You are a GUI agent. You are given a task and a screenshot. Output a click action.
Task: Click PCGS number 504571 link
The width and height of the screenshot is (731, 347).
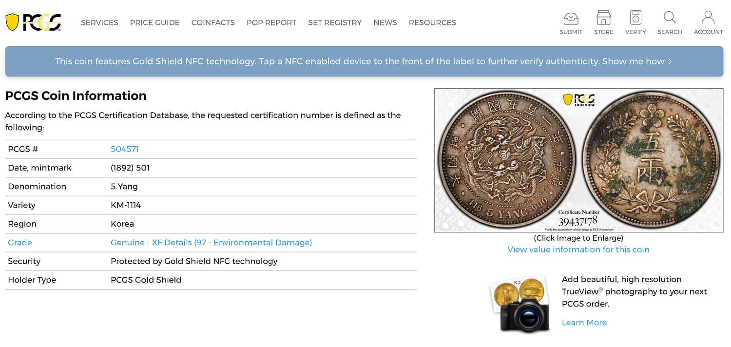(x=125, y=149)
